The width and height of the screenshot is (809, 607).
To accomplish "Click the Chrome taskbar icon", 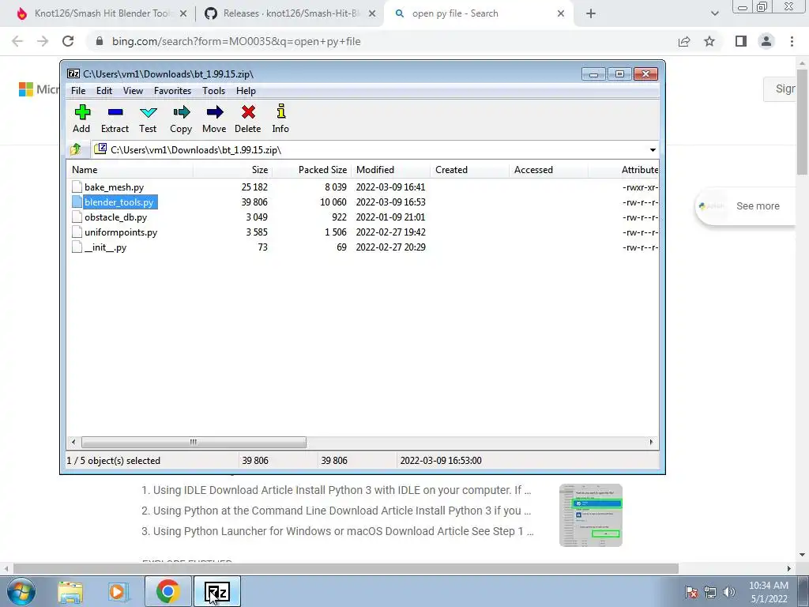I will point(167,591).
